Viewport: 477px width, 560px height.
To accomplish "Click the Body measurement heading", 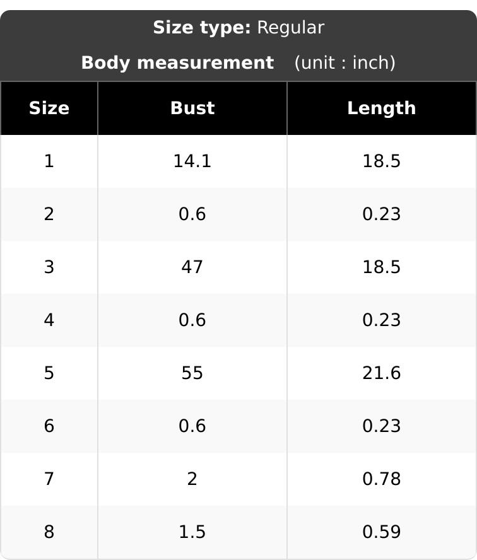I will [x=177, y=63].
